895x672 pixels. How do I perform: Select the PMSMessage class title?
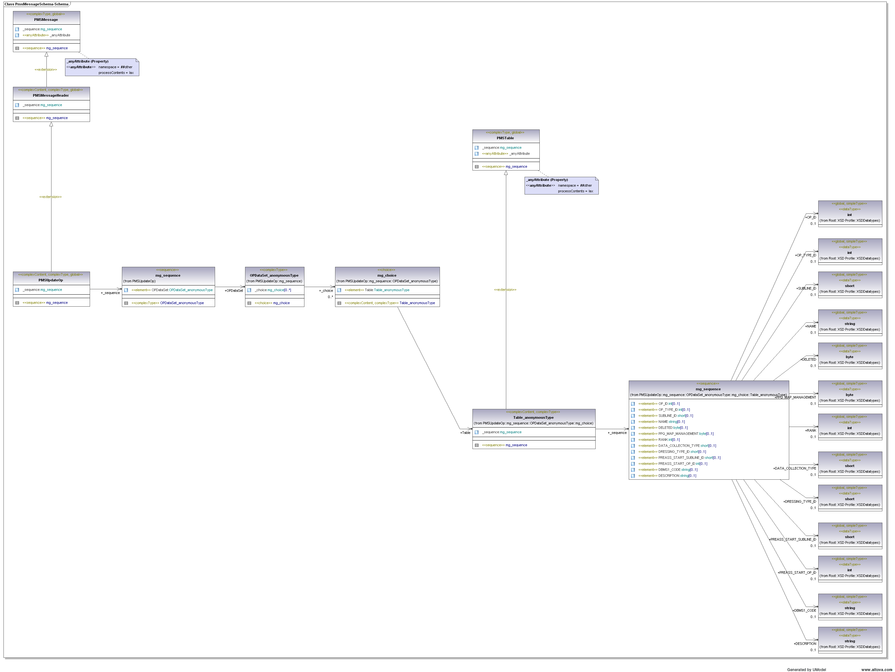tap(46, 19)
